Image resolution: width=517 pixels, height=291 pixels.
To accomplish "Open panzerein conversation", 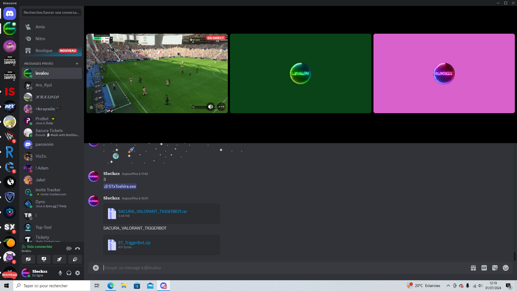I will [x=52, y=144].
